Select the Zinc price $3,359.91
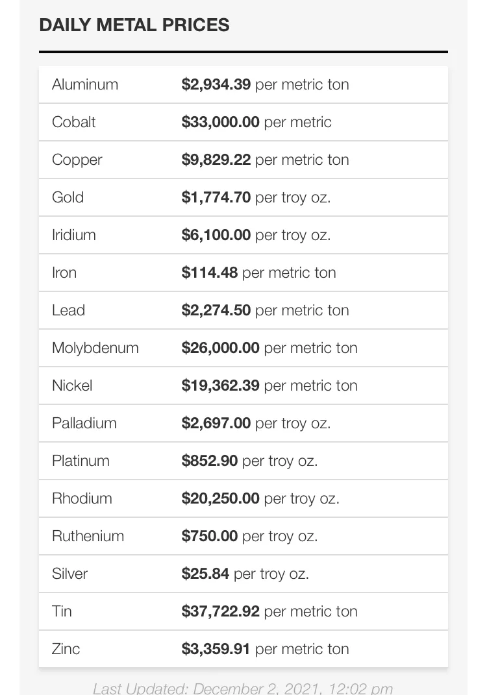Screen dimensions: 487x695 (x=216, y=649)
